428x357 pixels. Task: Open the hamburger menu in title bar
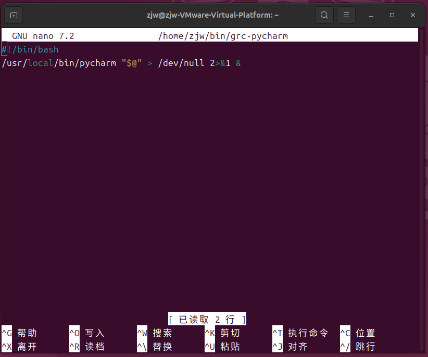click(x=346, y=15)
